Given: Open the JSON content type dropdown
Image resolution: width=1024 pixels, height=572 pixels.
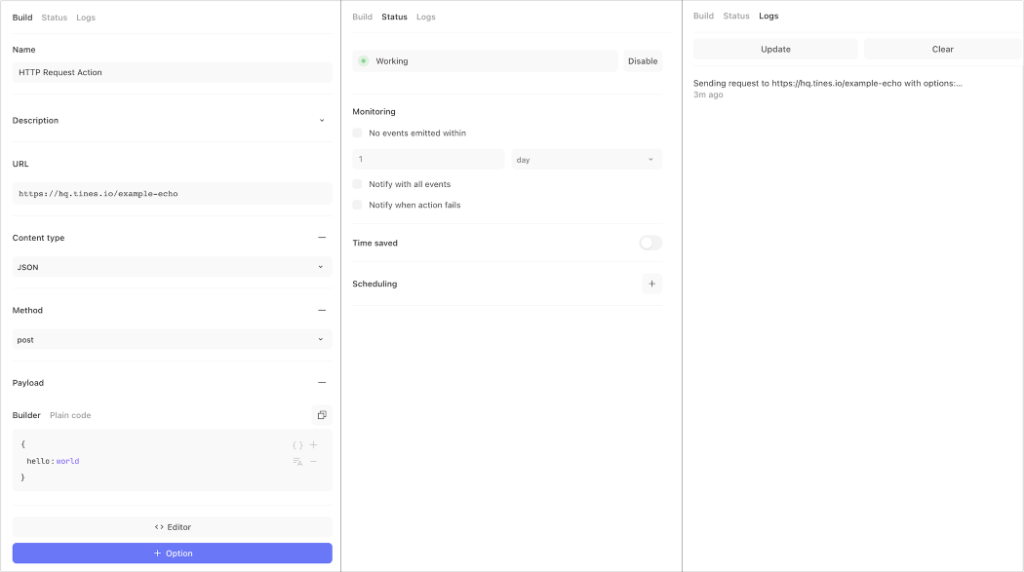Looking at the screenshot, I should 173,267.
